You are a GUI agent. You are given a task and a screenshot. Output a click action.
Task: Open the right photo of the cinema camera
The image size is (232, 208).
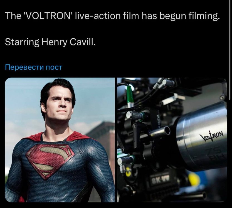tap(172, 140)
